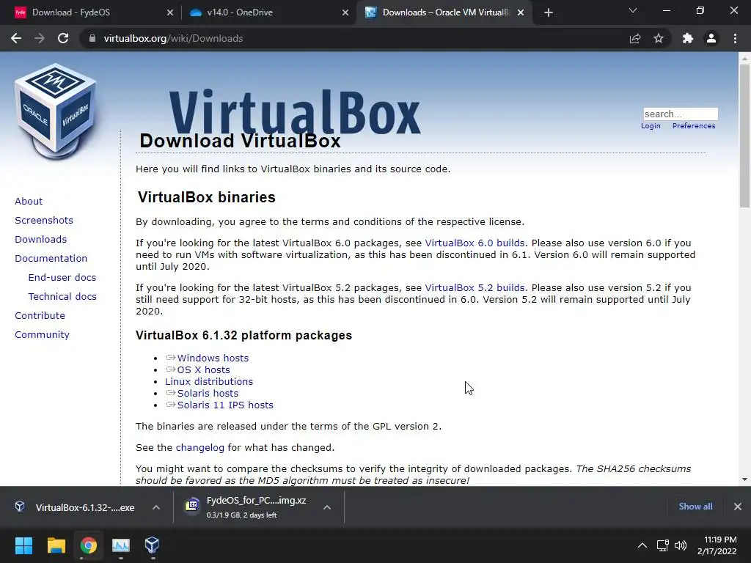This screenshot has width=751, height=563.
Task: Close the VirtualBox Downloads tab
Action: (x=521, y=13)
